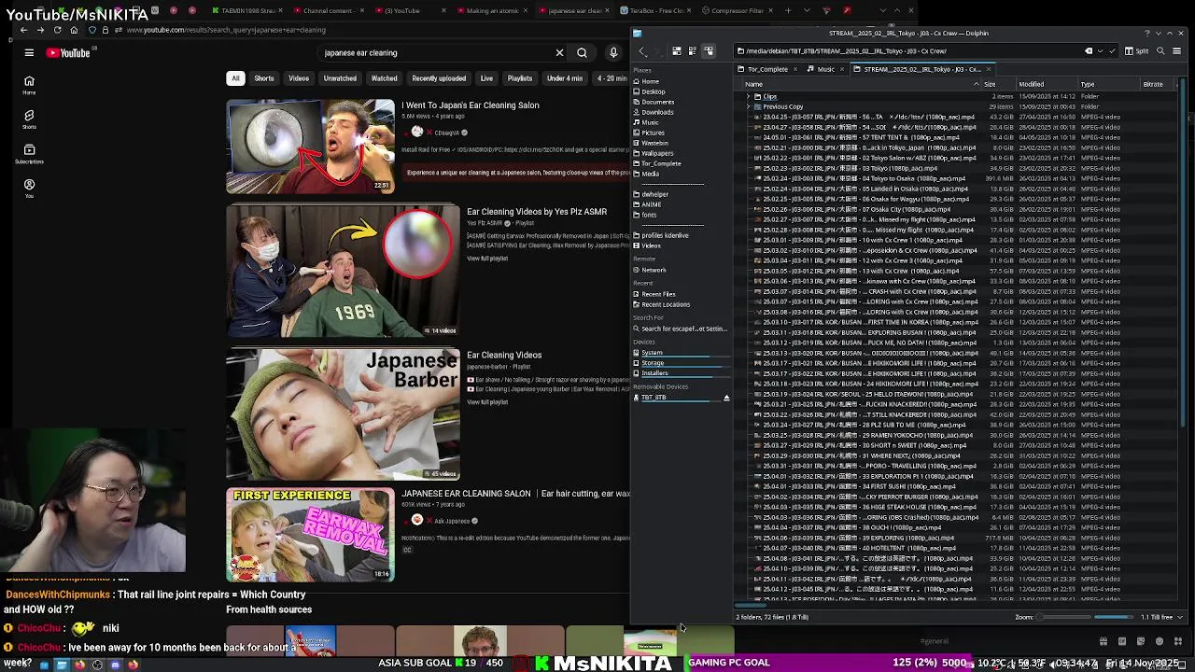Sort Dolphin files by Type column
1195x672 pixels.
pyautogui.click(x=1108, y=84)
